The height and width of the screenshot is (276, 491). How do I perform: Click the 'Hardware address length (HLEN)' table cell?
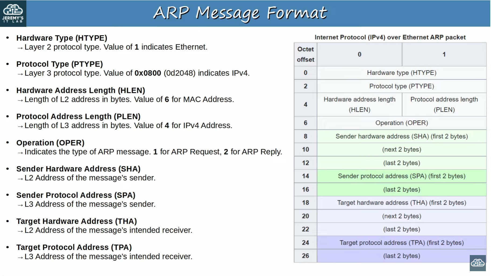(360, 104)
